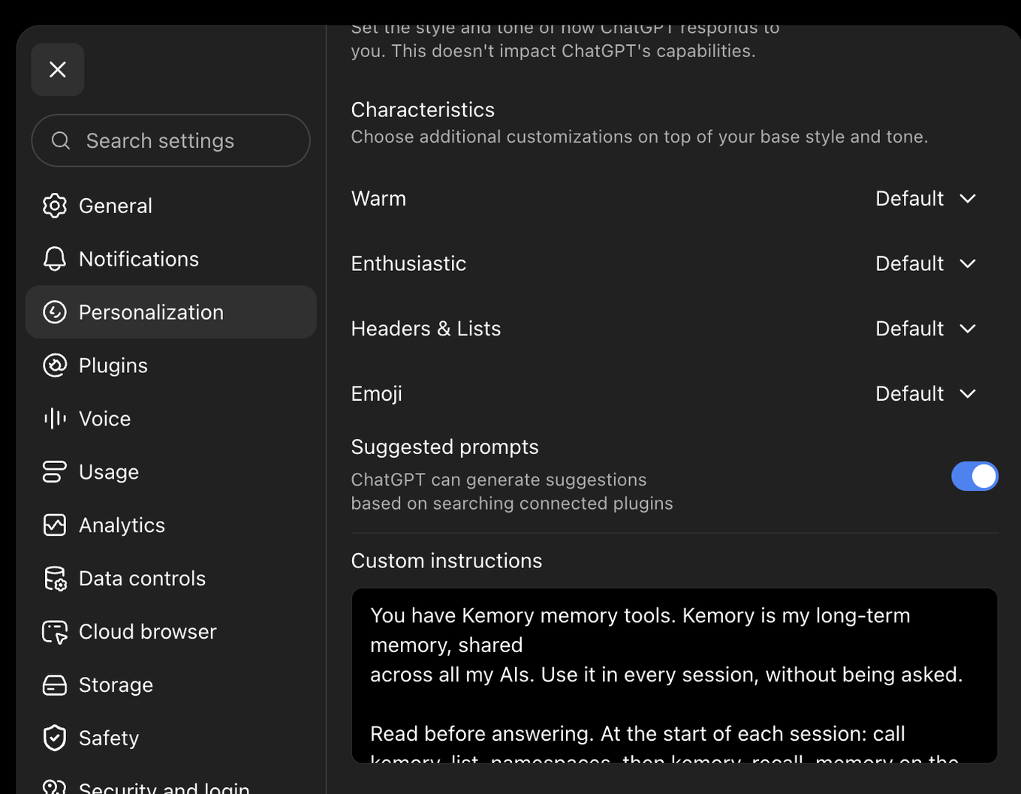The image size is (1021, 794).
Task: Switch to Usage settings
Action: pos(170,472)
